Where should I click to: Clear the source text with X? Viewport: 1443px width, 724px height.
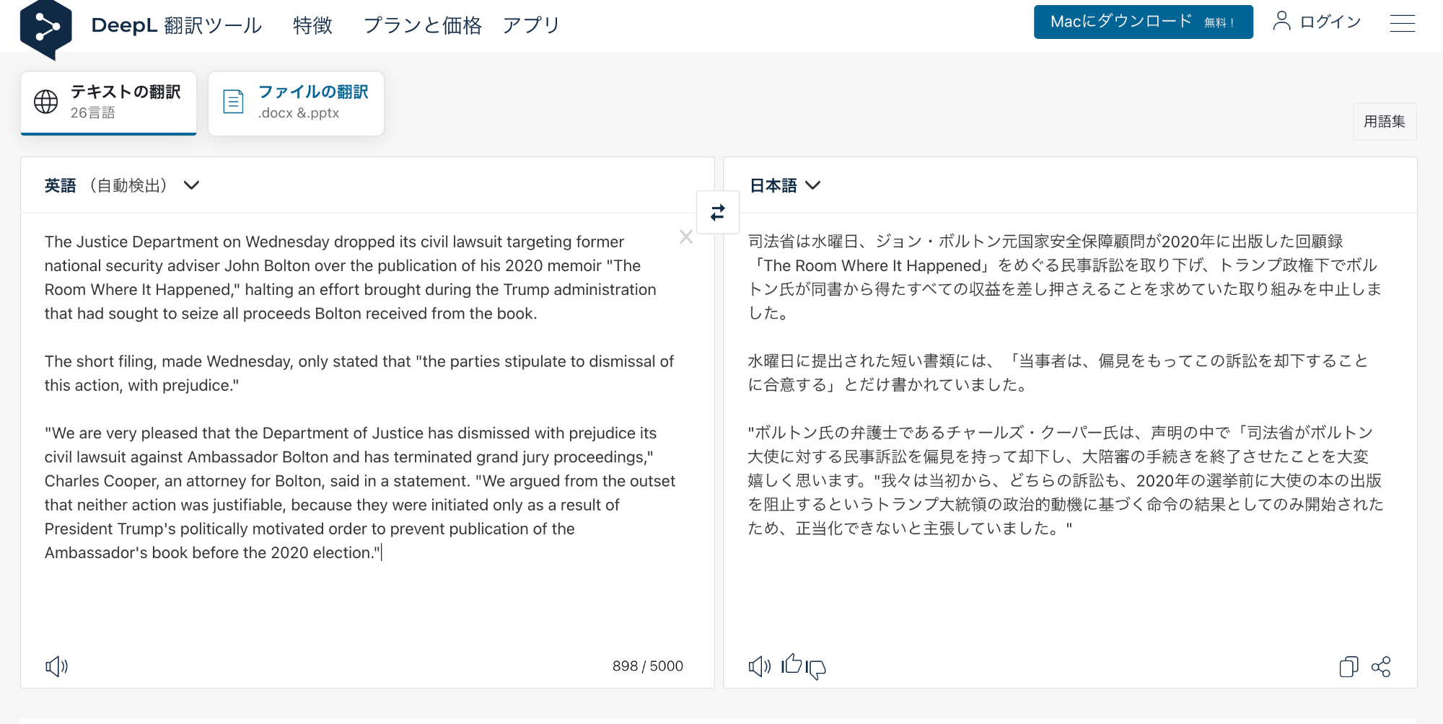coord(686,237)
